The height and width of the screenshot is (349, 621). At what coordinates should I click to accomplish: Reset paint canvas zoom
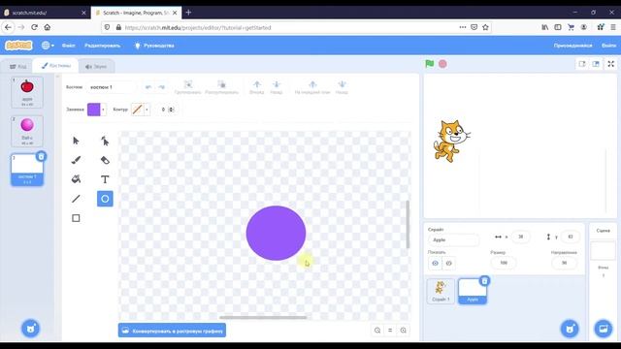coord(390,331)
